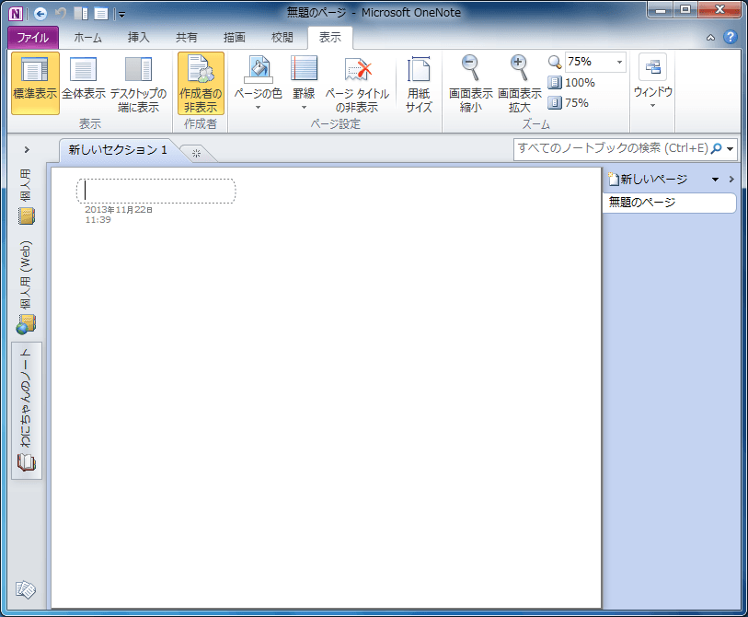Open the search scope dropdown arrow
This screenshot has width=748, height=617.
point(731,149)
